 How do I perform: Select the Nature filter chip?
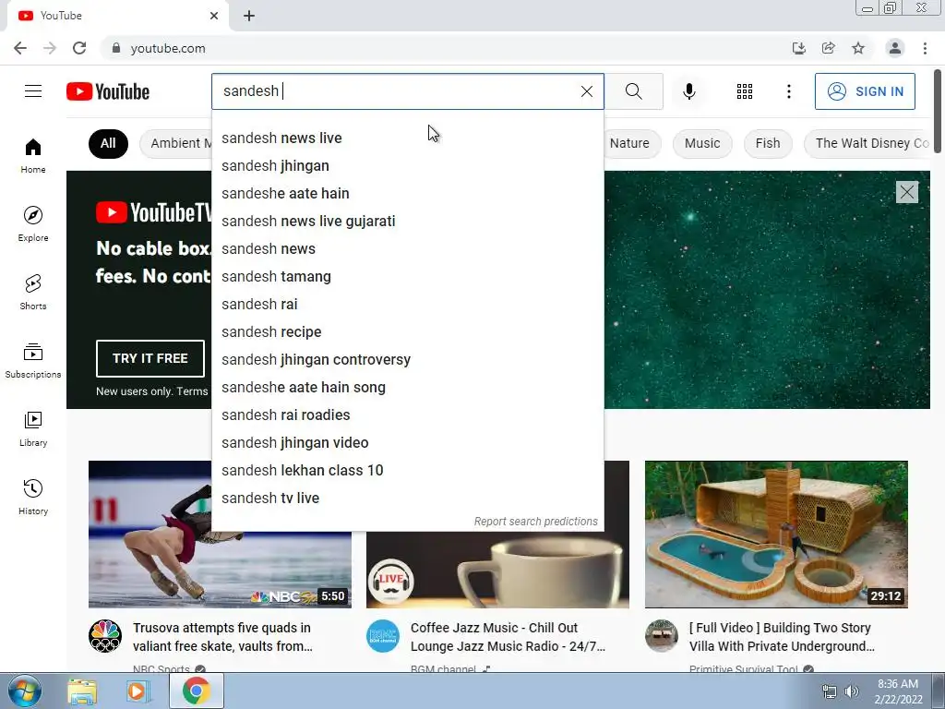pyautogui.click(x=629, y=143)
